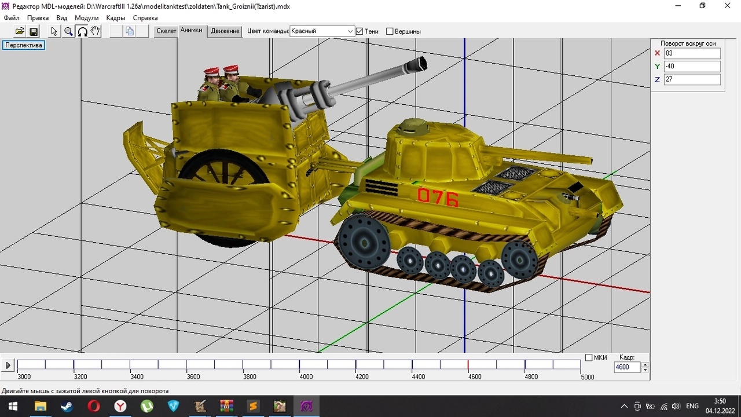Open the Кадры menu
Image resolution: width=741 pixels, height=417 pixels.
click(116, 18)
